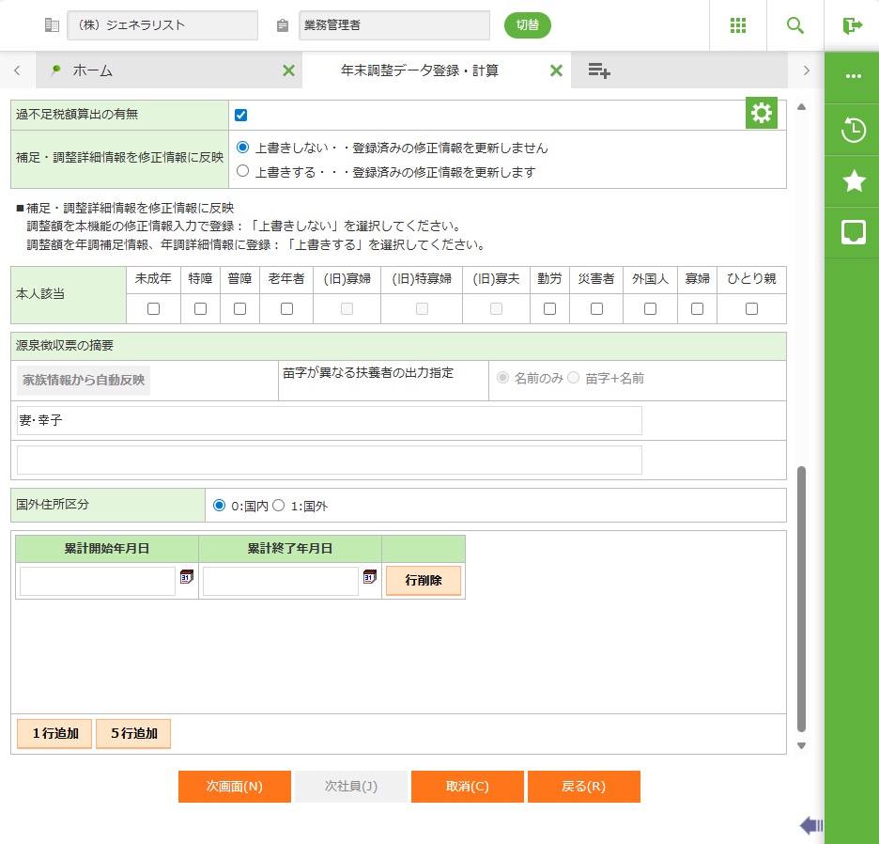This screenshot has width=879, height=844.
Task: Click the logout door icon
Action: (852, 25)
